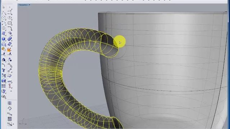The width and height of the screenshot is (230, 129).
Task: Activate the Join tool
Action: (4, 49)
